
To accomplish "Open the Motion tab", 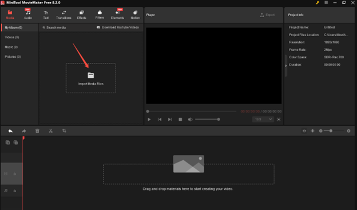I will [x=135, y=15].
